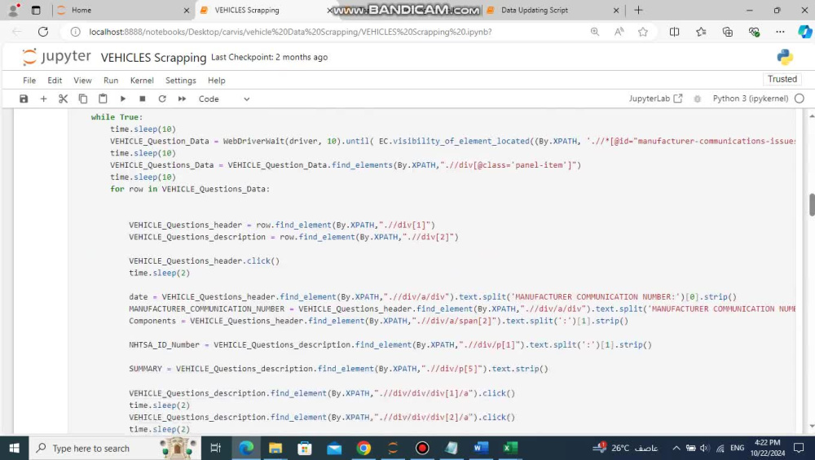
Task: Click the 'while True:' code line
Action: click(x=117, y=117)
